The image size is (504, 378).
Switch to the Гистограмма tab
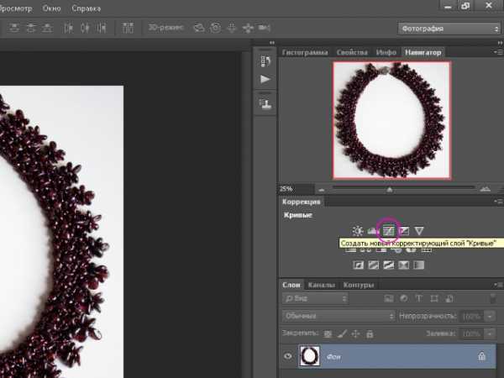305,52
